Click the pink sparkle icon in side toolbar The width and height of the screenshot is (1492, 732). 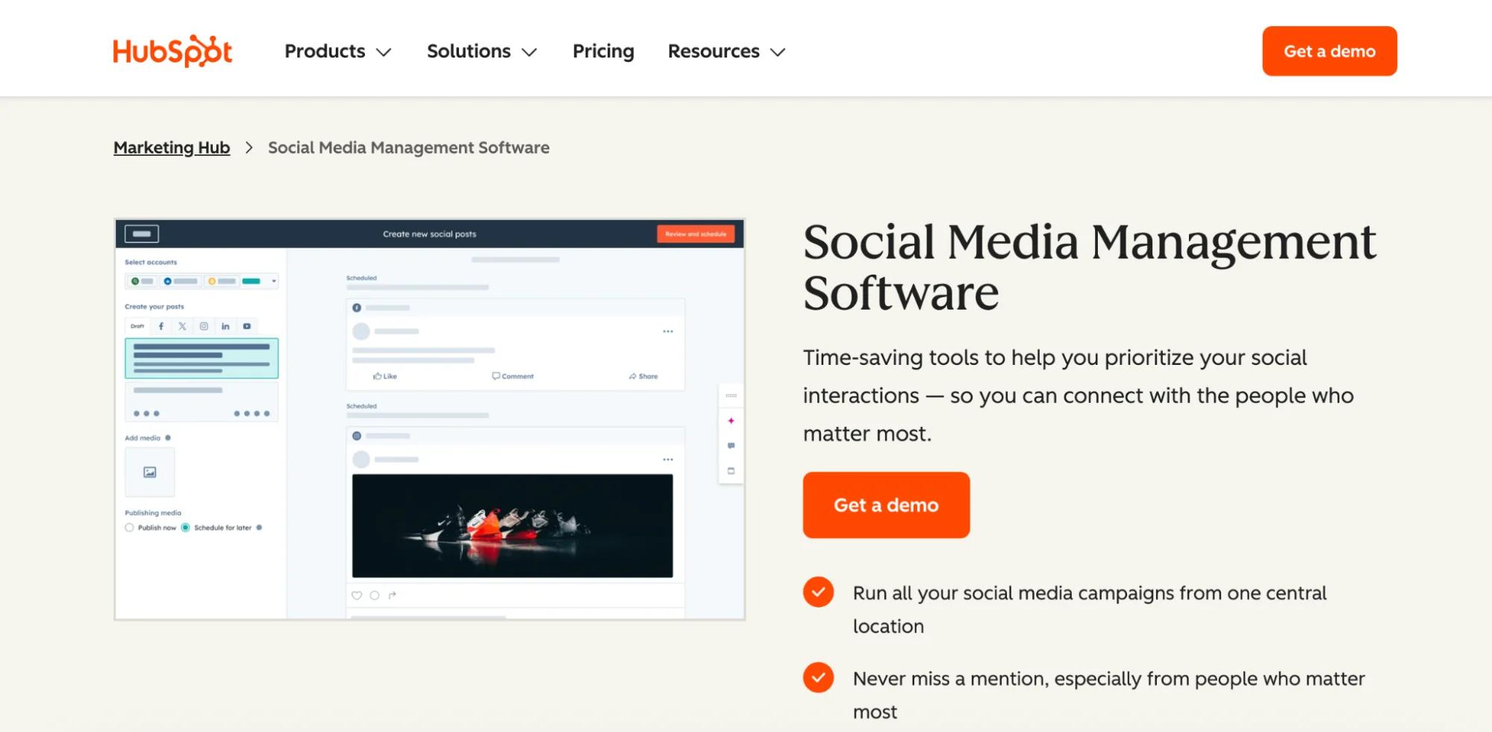(731, 421)
